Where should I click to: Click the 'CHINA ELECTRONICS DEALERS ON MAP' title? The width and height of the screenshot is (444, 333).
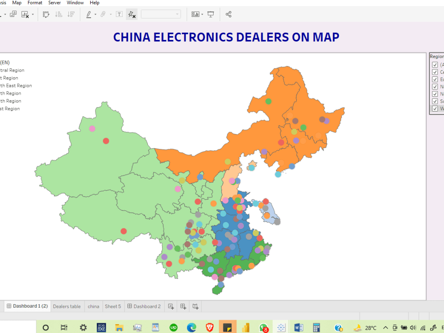[x=226, y=37]
